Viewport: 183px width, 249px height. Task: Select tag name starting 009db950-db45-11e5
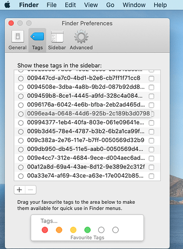click(85, 149)
